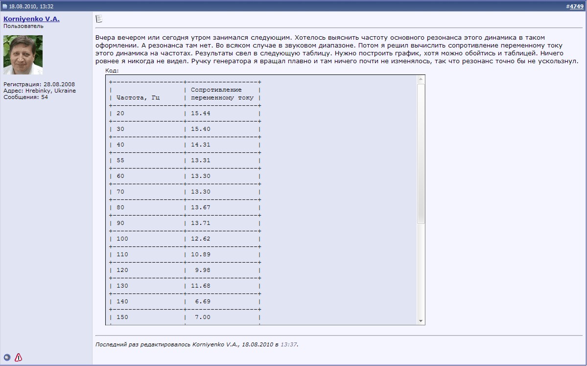
Task: Click the post document icon above the message
Action: [99, 19]
